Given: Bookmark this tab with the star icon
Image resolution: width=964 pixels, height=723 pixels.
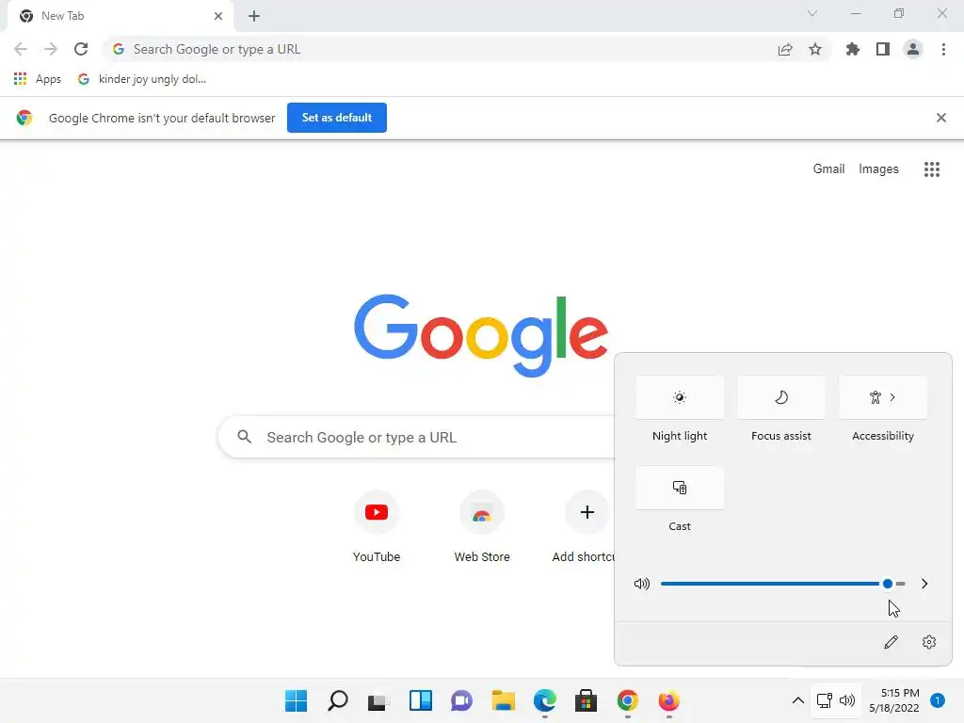Looking at the screenshot, I should coord(815,49).
